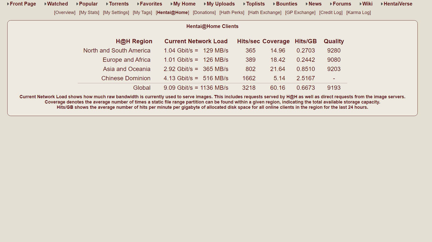Open the Wiki link
The width and height of the screenshot is (432, 242).
point(367,4)
